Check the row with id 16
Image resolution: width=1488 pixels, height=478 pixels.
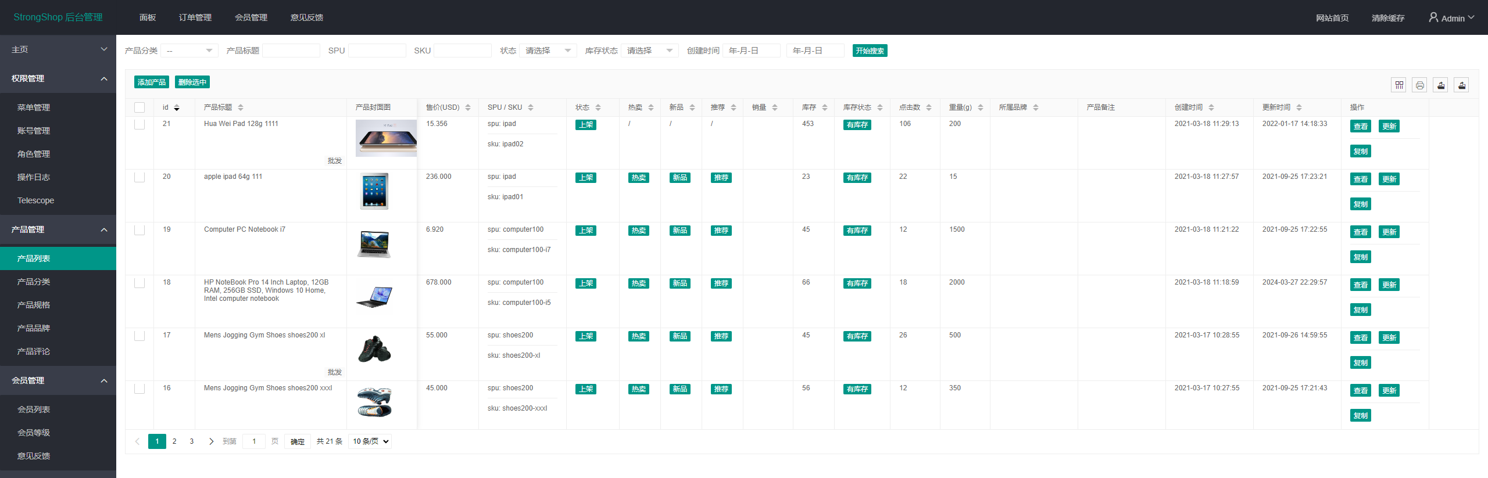coord(139,389)
